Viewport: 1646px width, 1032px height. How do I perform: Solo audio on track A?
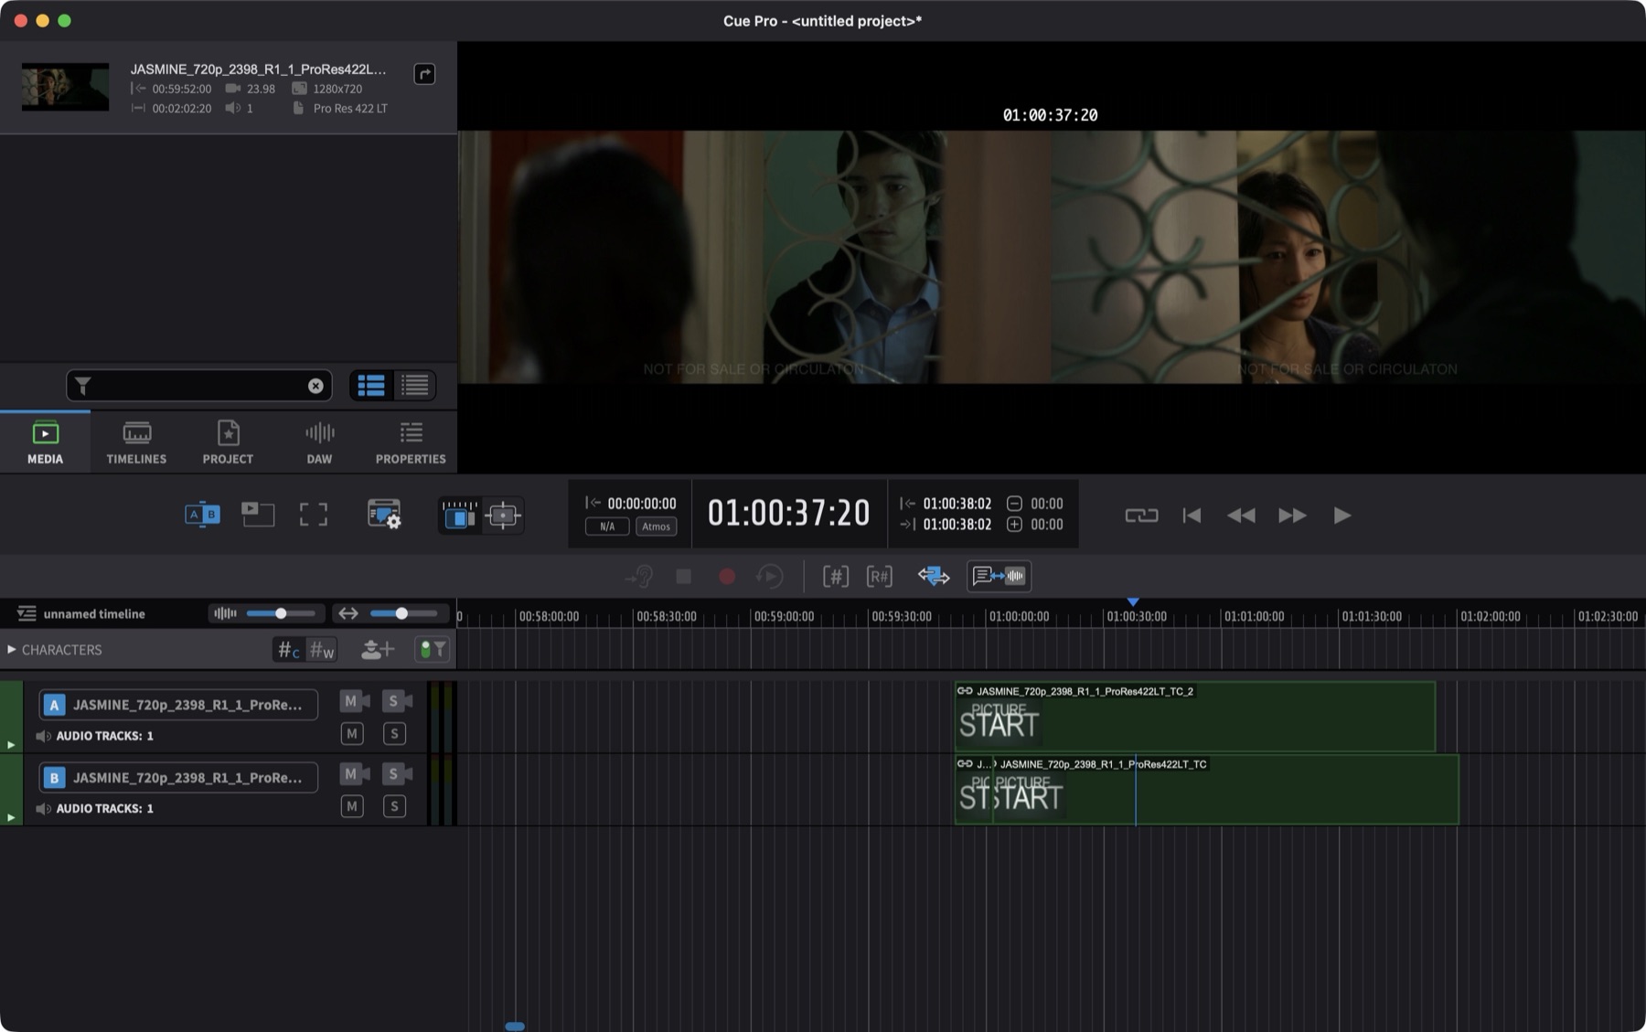pos(394,733)
